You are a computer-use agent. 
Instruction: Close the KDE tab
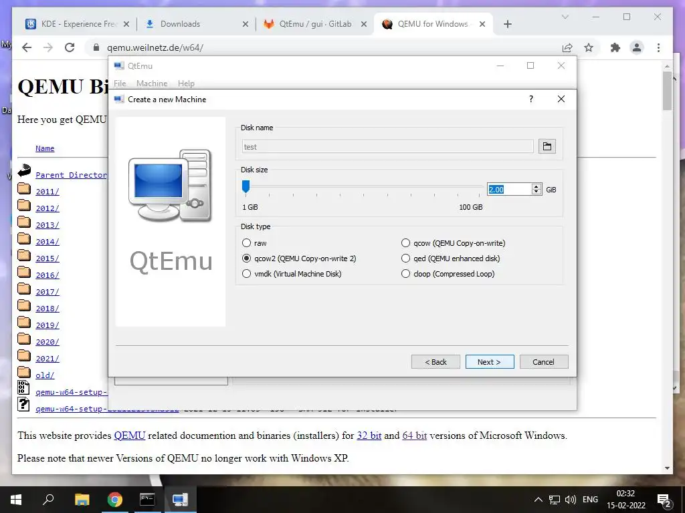[x=126, y=24]
